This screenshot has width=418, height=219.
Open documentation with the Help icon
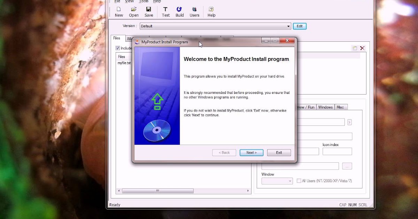click(211, 11)
